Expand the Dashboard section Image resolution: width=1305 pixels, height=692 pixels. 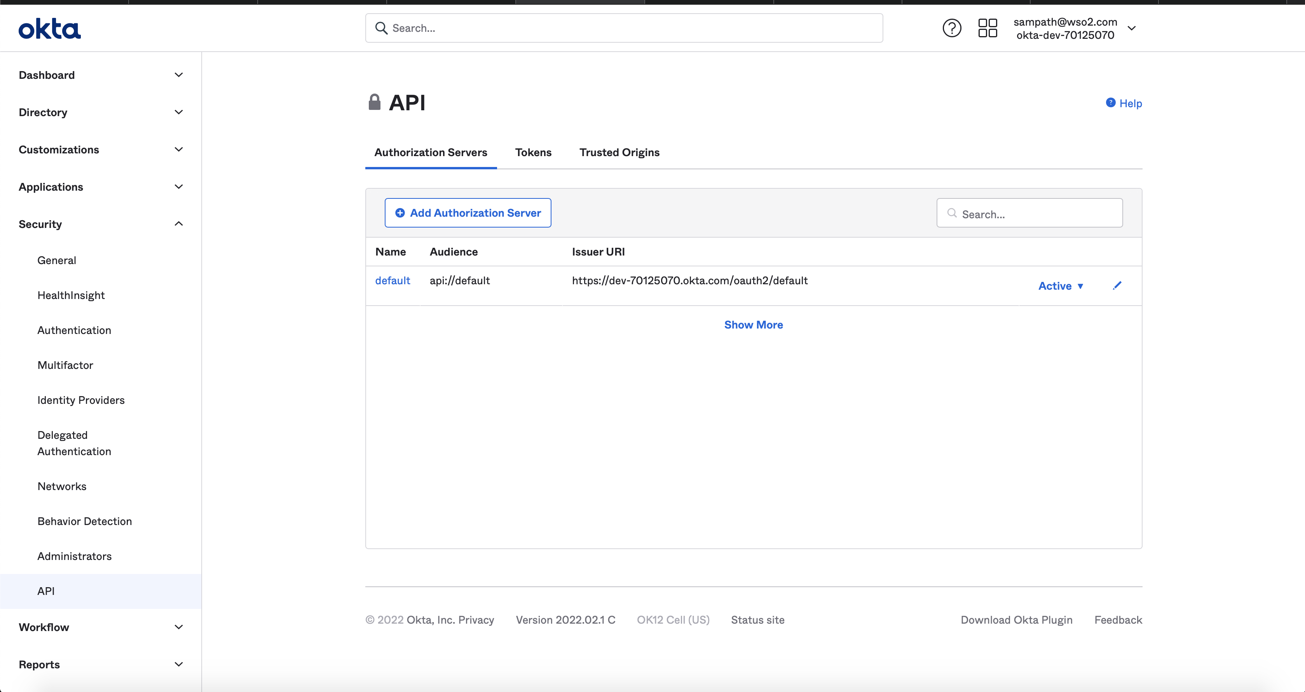point(101,75)
